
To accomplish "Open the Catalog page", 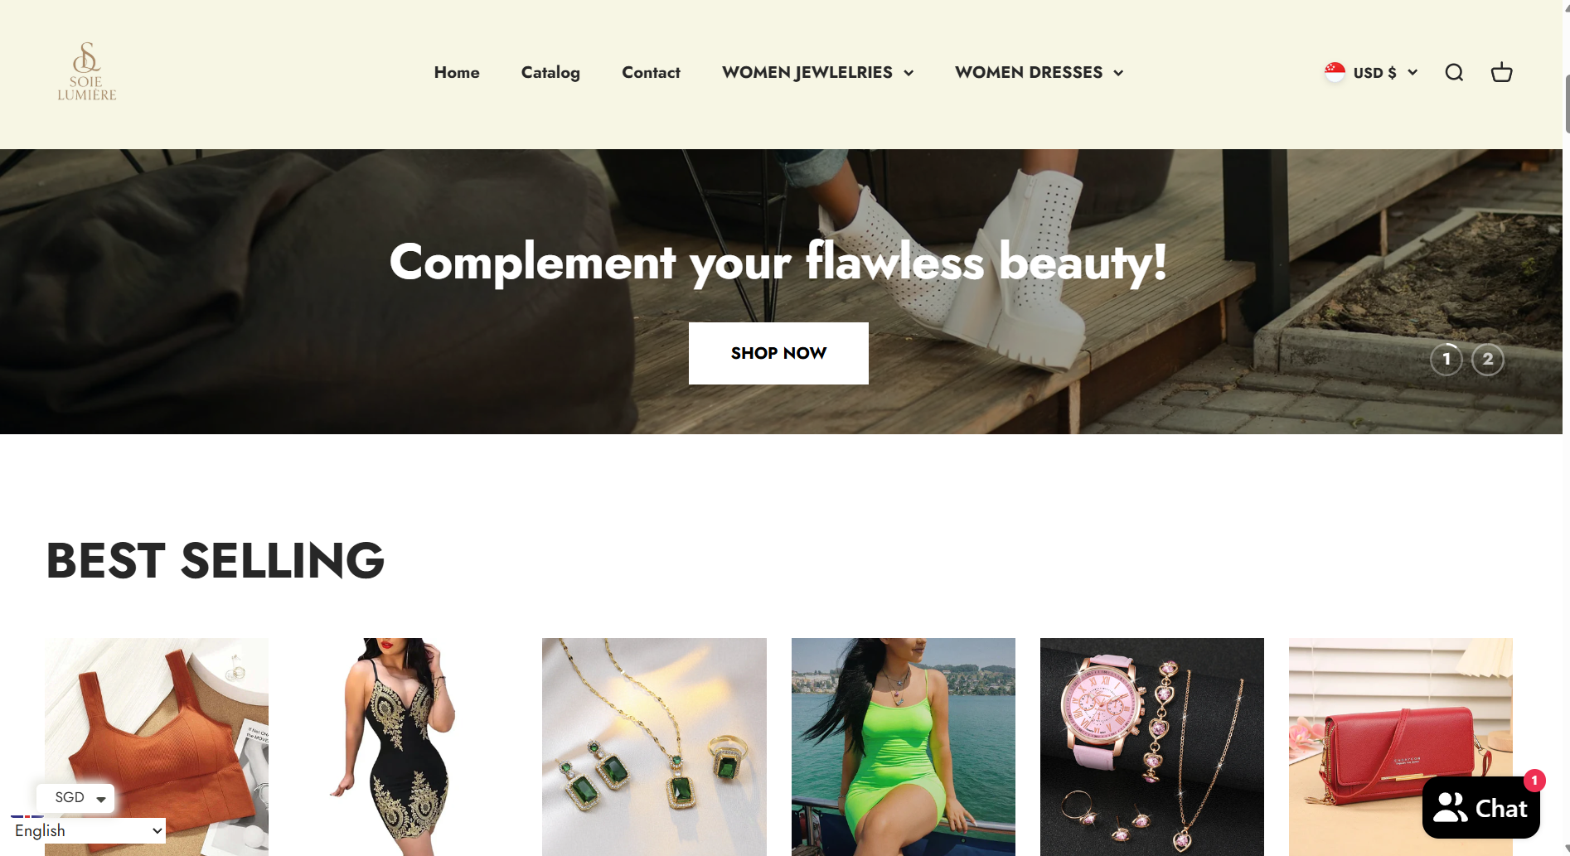I will (x=550, y=73).
